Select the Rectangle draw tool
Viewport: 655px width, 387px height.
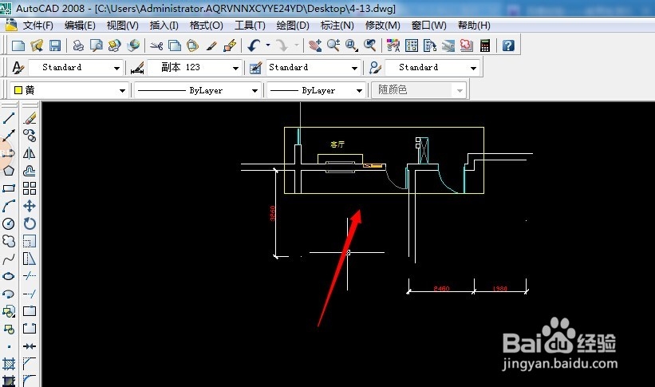coord(9,188)
